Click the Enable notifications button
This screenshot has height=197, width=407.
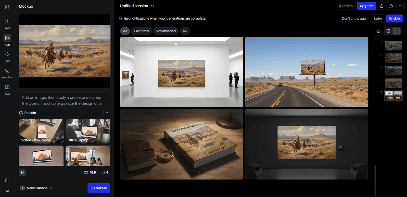click(395, 19)
